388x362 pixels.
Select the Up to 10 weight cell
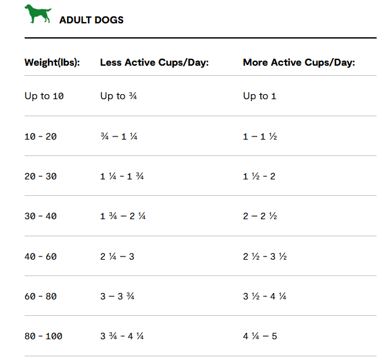point(44,96)
